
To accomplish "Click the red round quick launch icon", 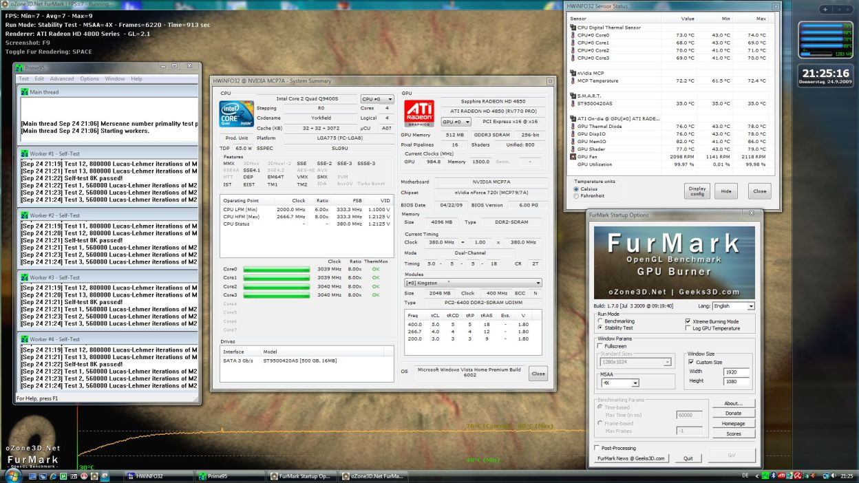I will (84, 476).
